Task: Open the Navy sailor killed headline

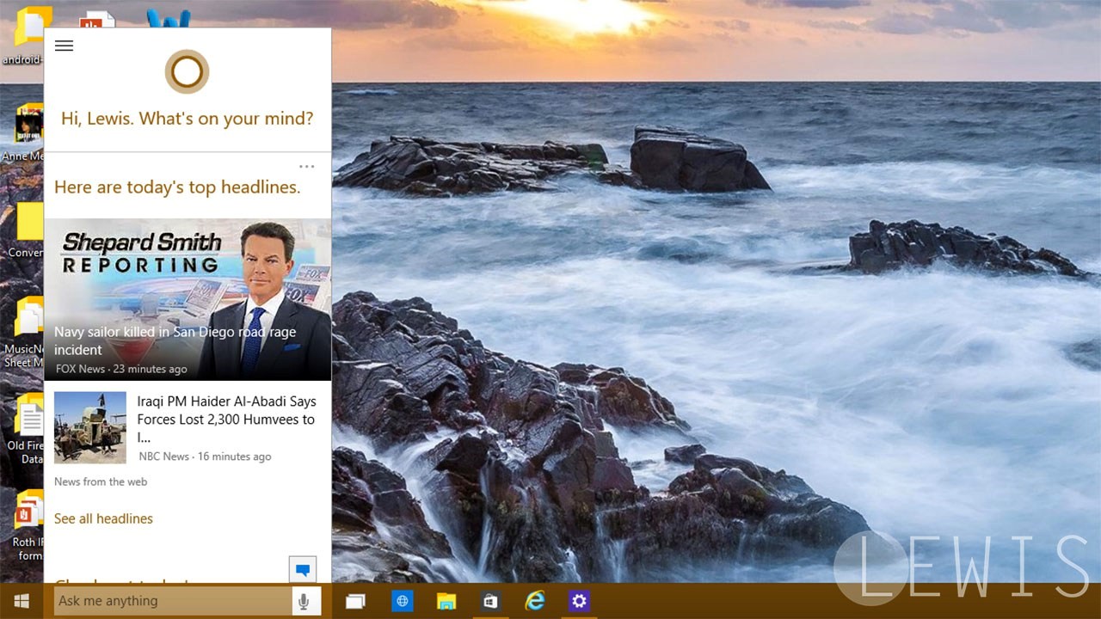Action: [x=175, y=340]
